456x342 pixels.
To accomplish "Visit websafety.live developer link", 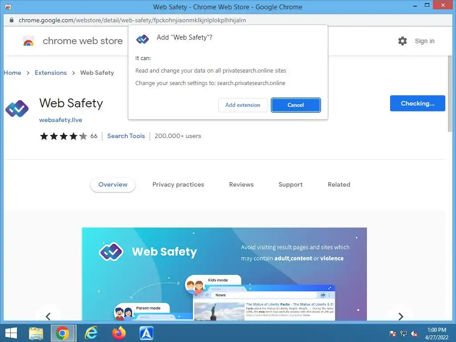I will click(x=61, y=120).
